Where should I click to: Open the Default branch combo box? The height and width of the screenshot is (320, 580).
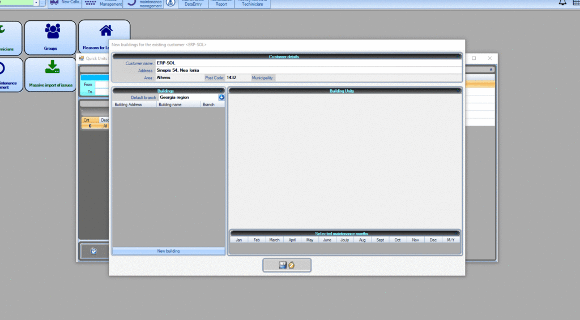pos(188,97)
